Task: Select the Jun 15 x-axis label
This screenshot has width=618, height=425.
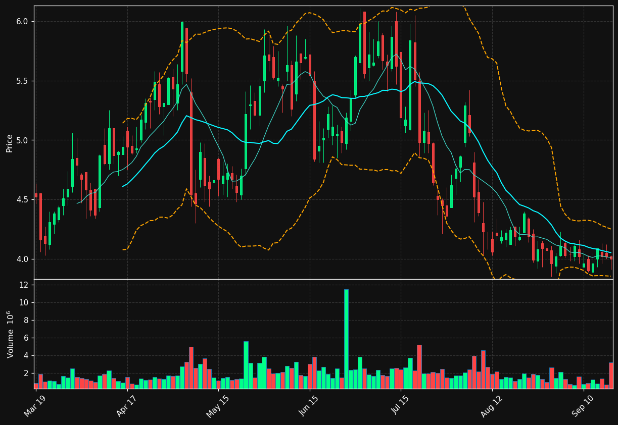Action: click(x=309, y=406)
